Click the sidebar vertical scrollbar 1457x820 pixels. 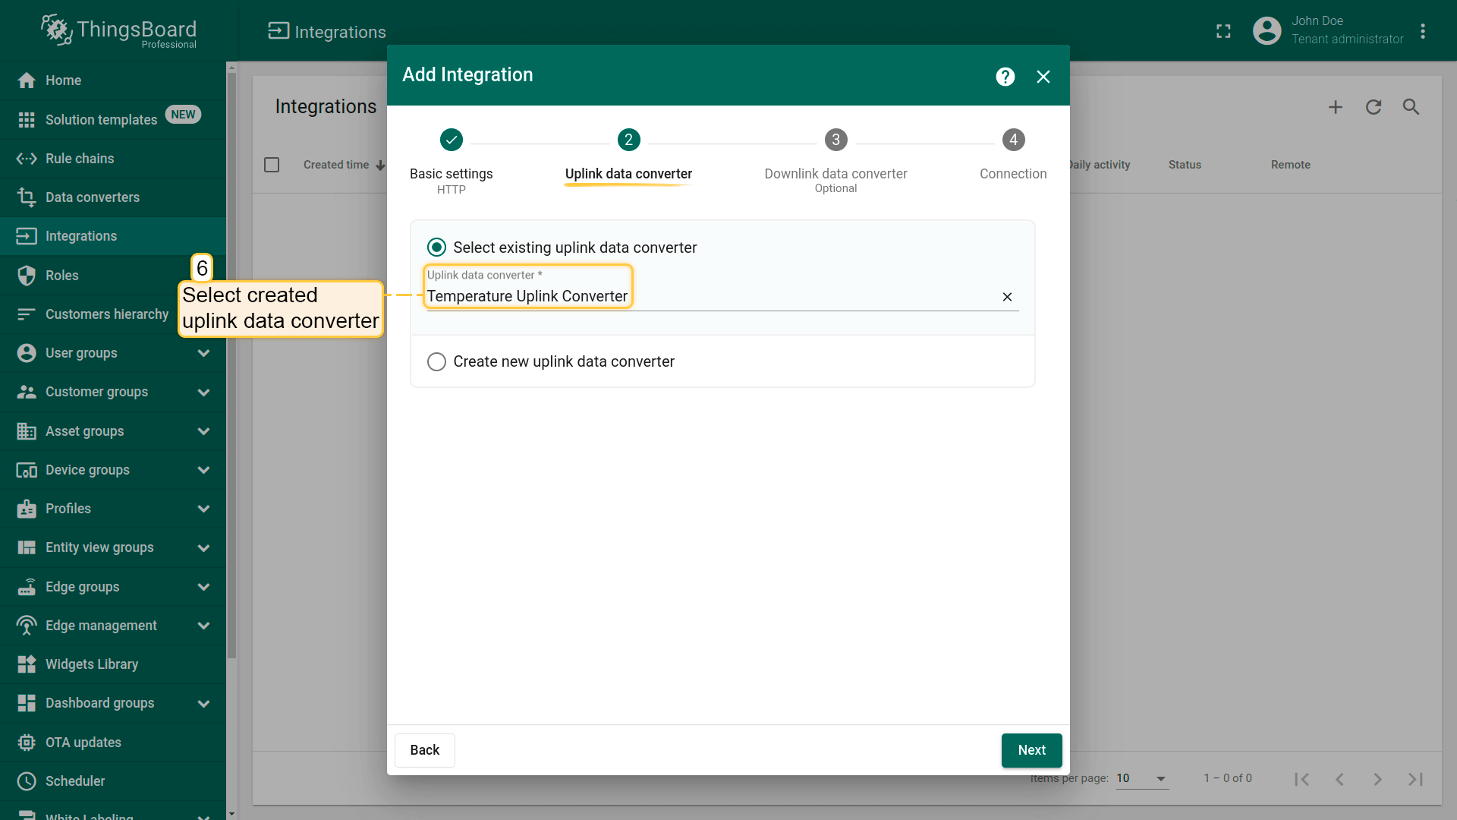[231, 364]
